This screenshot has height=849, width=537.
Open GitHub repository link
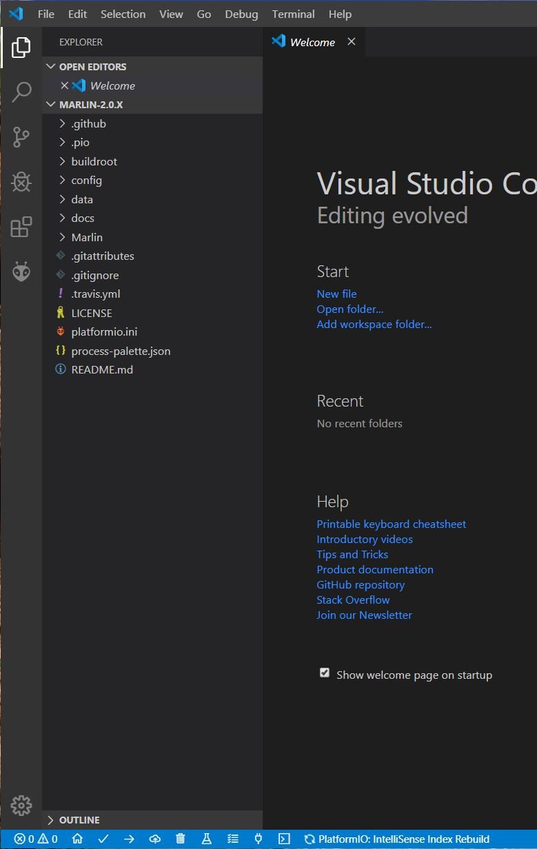coord(361,584)
